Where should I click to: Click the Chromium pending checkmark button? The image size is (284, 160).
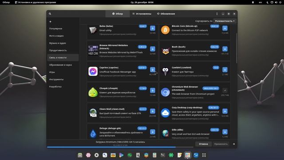(225, 90)
